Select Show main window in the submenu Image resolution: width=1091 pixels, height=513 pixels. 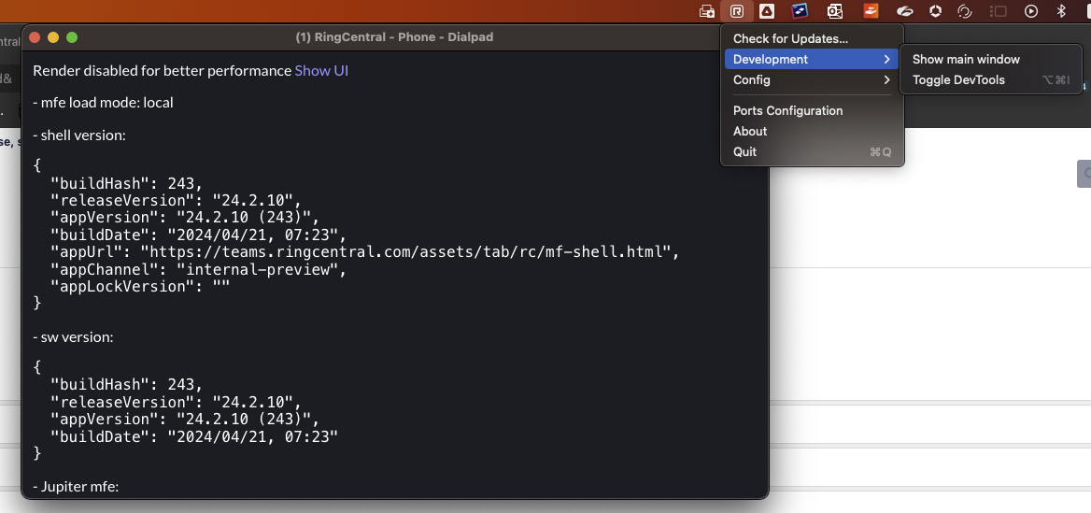tap(991, 59)
